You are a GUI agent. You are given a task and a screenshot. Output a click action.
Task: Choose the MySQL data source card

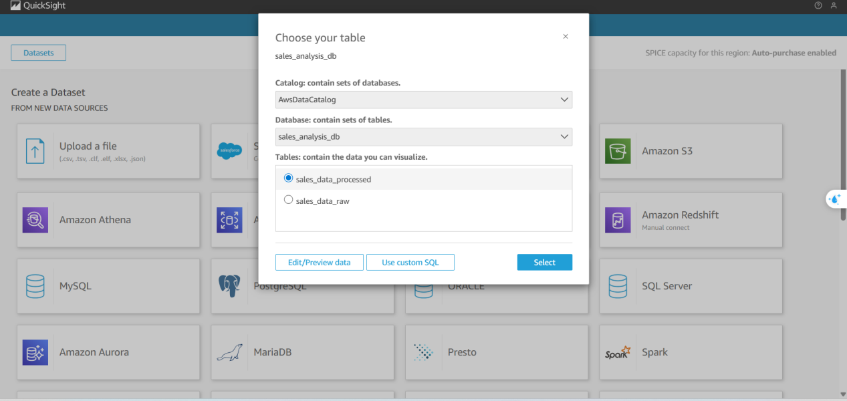click(108, 286)
